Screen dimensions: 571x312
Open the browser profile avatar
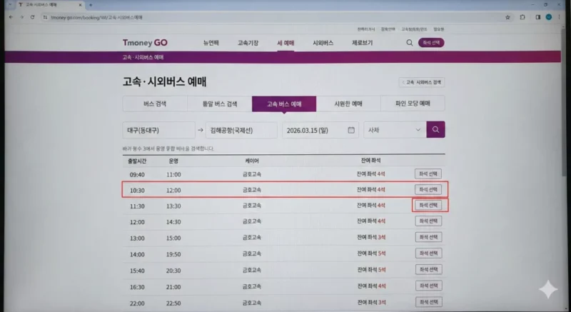click(549, 17)
